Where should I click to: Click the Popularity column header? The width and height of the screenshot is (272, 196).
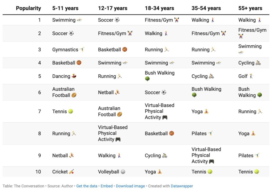coord(28,8)
